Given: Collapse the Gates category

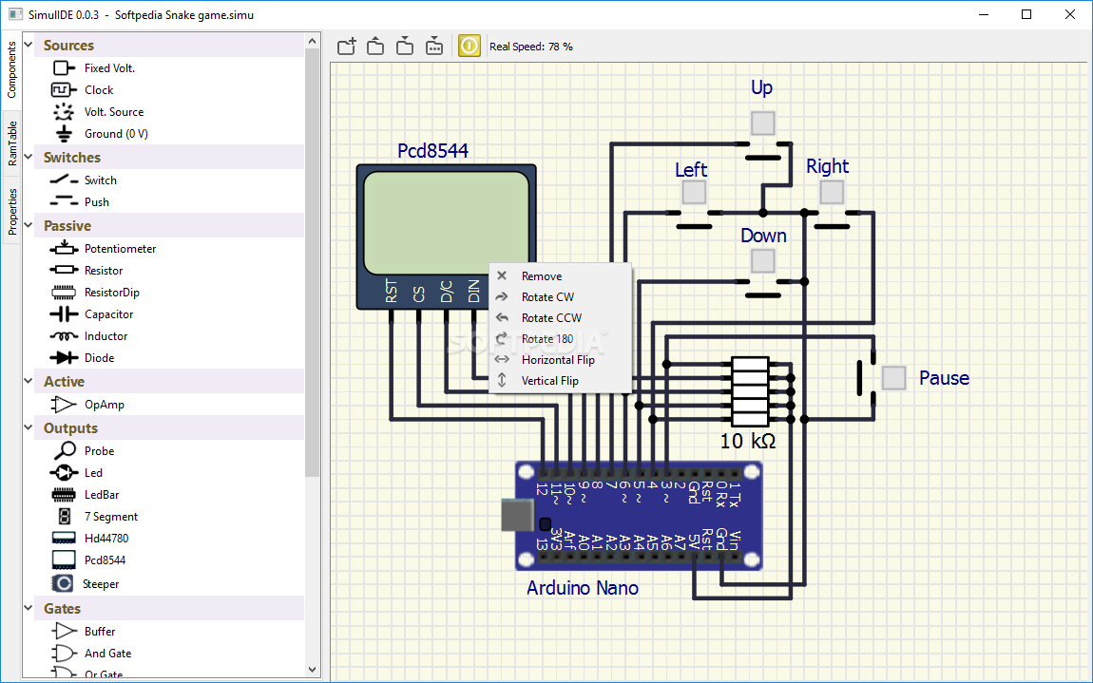Looking at the screenshot, I should (x=29, y=608).
